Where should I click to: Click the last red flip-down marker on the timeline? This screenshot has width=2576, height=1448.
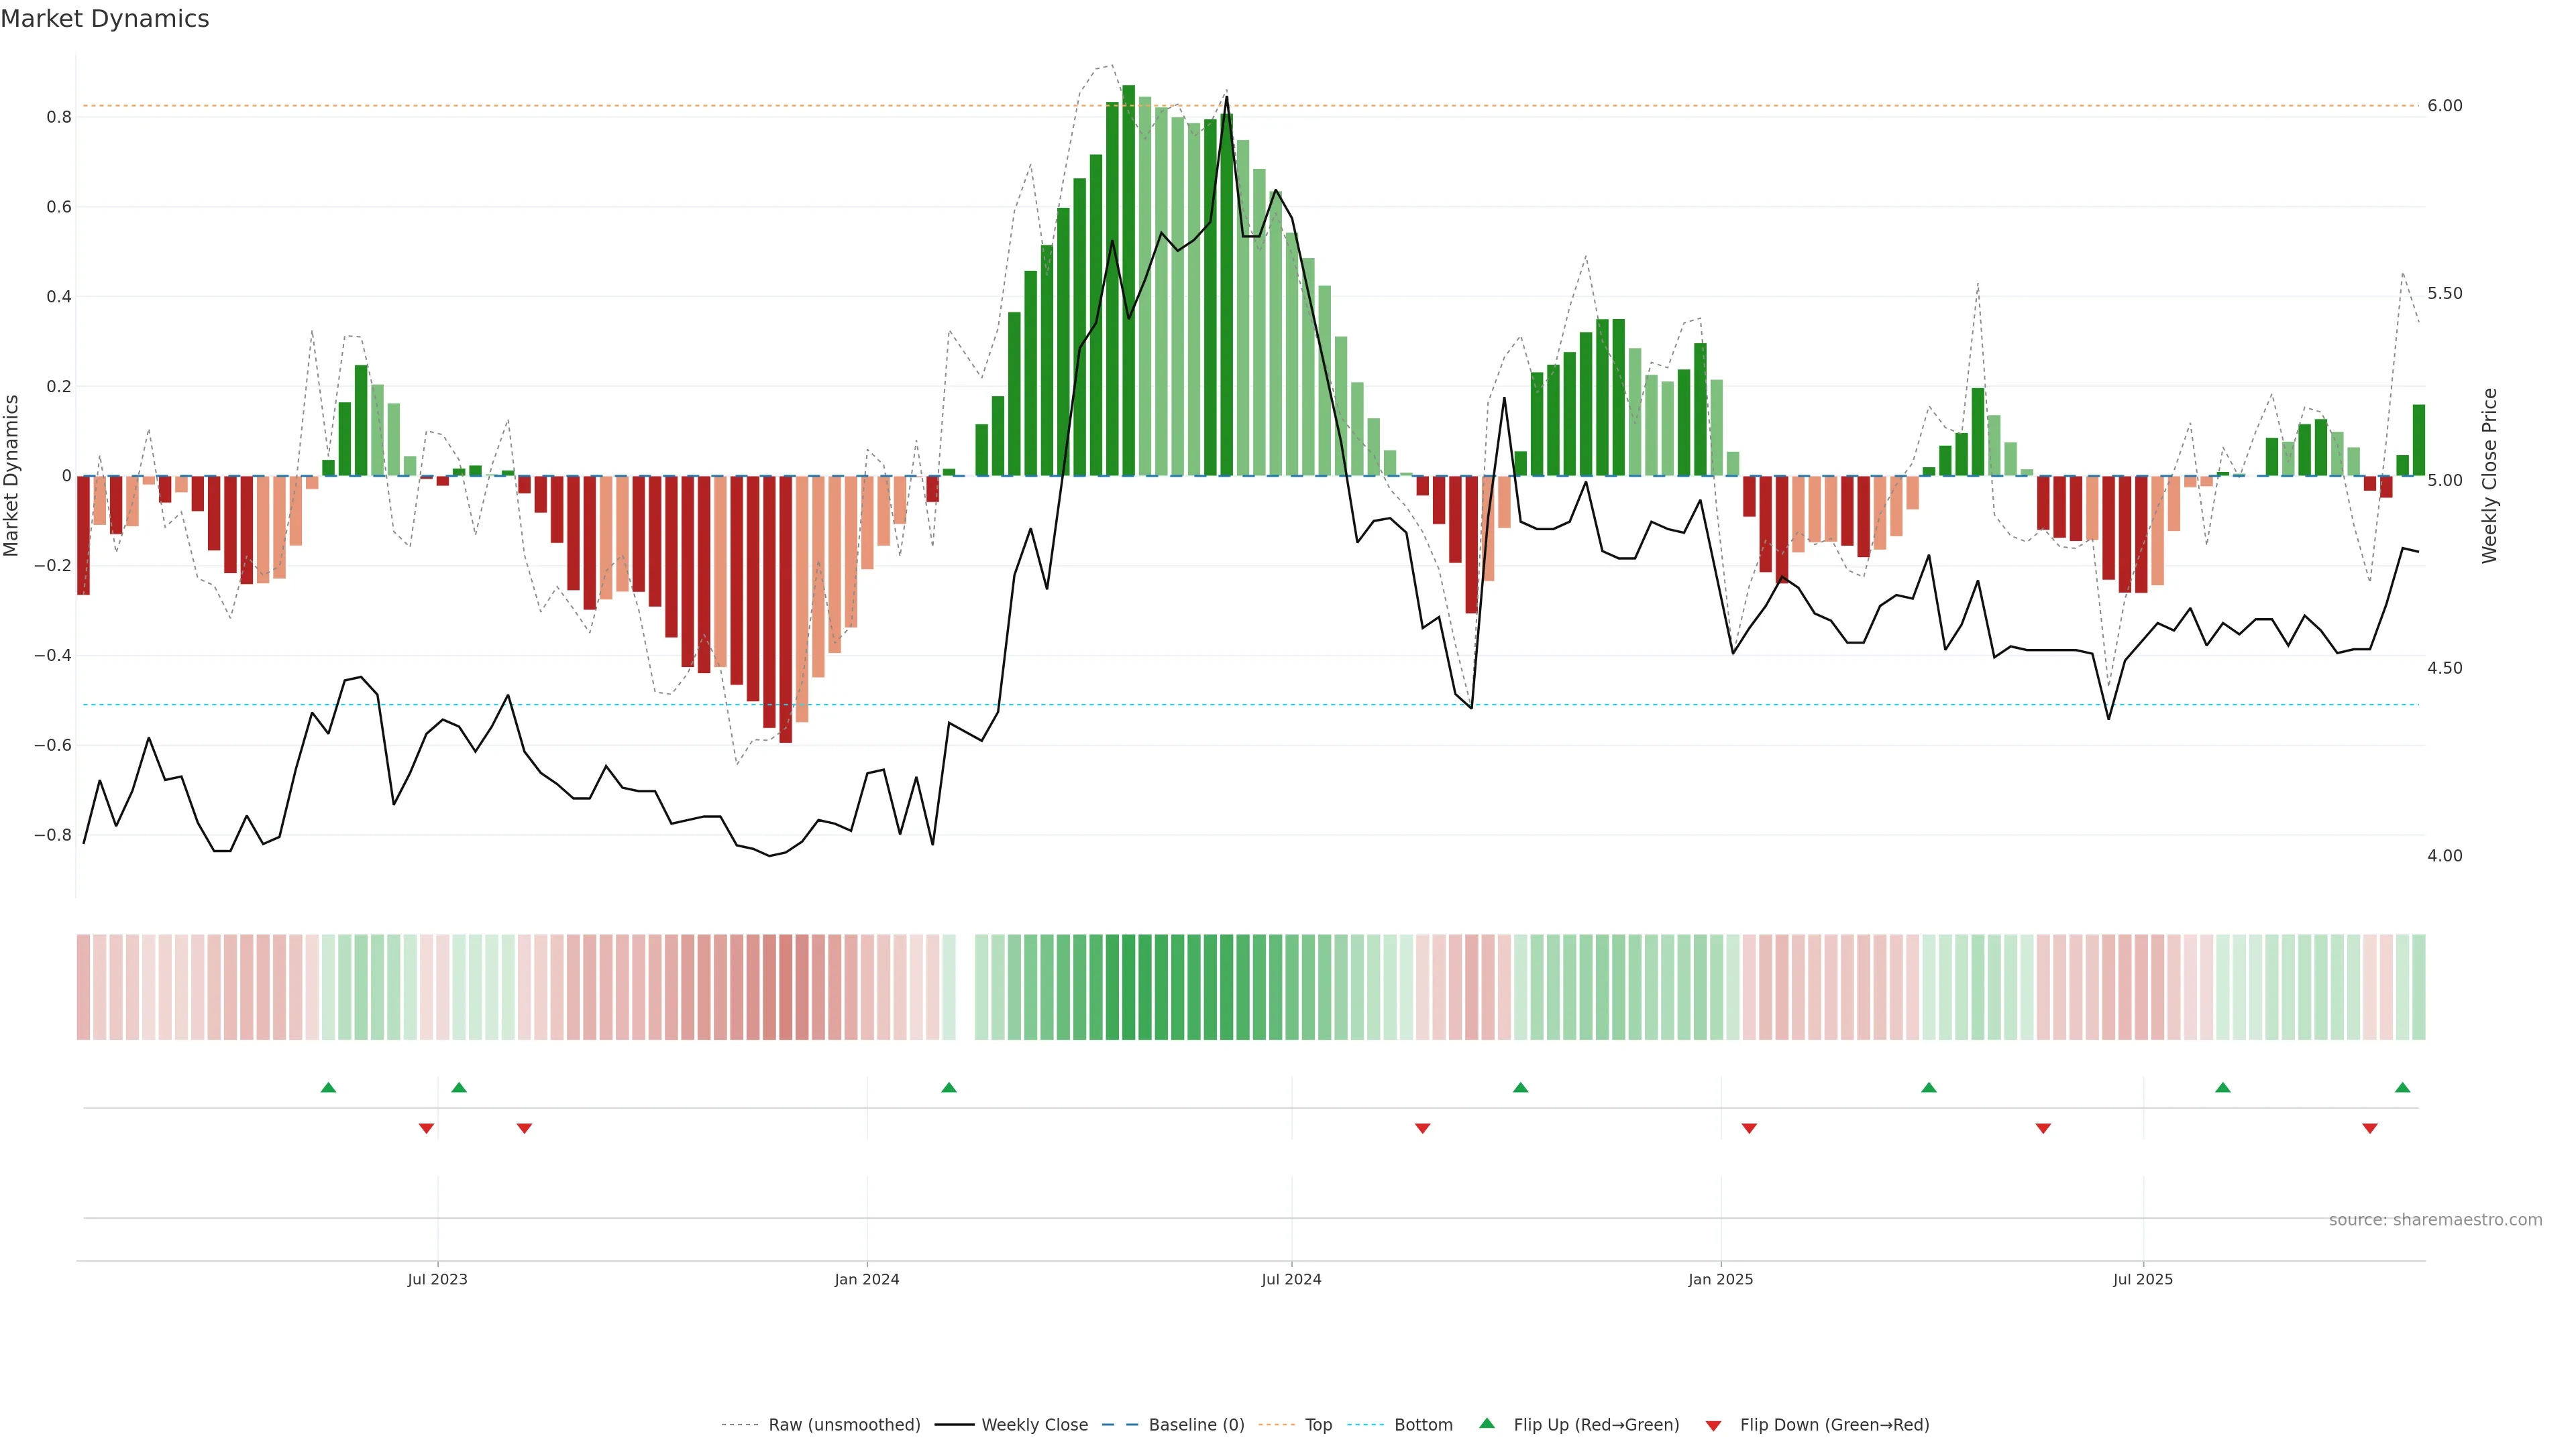[2369, 1128]
